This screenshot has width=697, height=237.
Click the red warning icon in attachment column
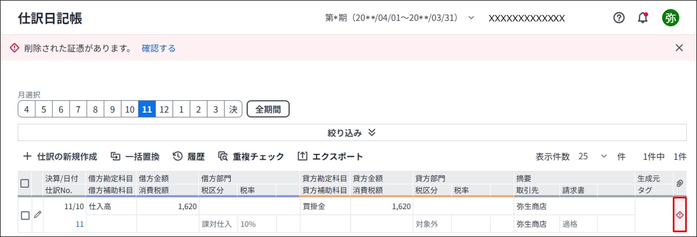point(679,215)
